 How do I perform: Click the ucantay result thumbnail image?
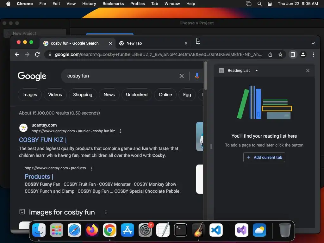(x=200, y=136)
